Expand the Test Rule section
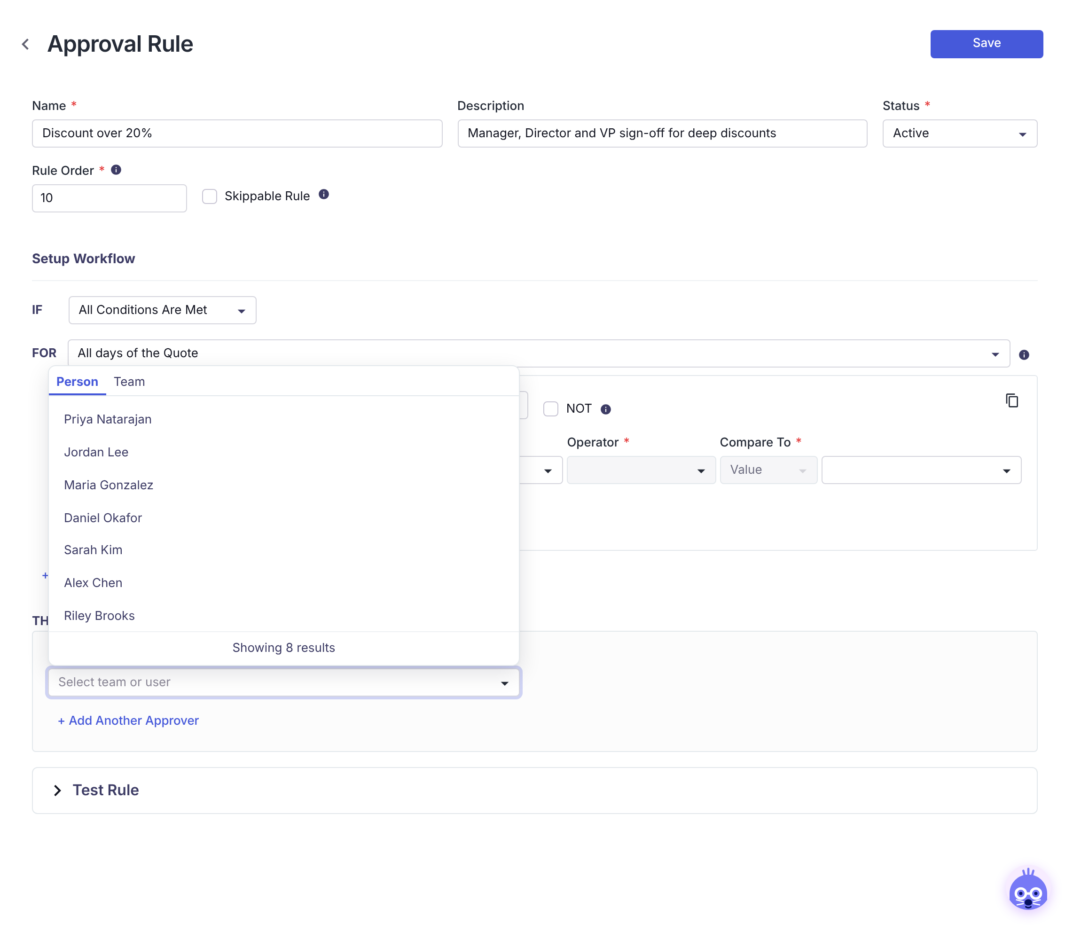The height and width of the screenshot is (940, 1081). [58, 791]
